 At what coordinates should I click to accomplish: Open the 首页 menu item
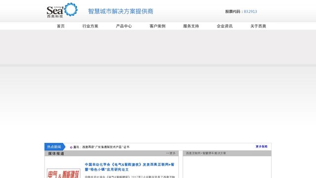[61, 26]
